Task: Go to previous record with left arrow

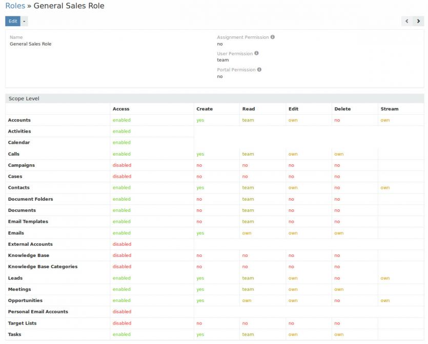Action: [407, 21]
